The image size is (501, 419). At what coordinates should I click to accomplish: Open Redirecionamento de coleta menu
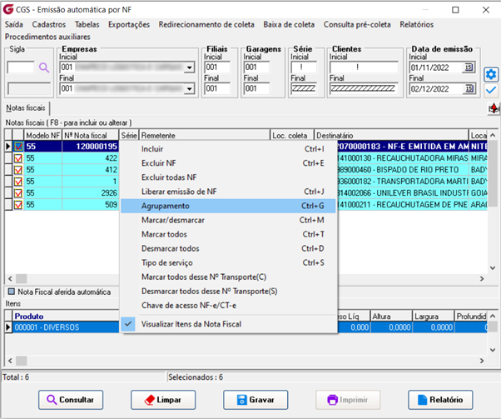206,25
